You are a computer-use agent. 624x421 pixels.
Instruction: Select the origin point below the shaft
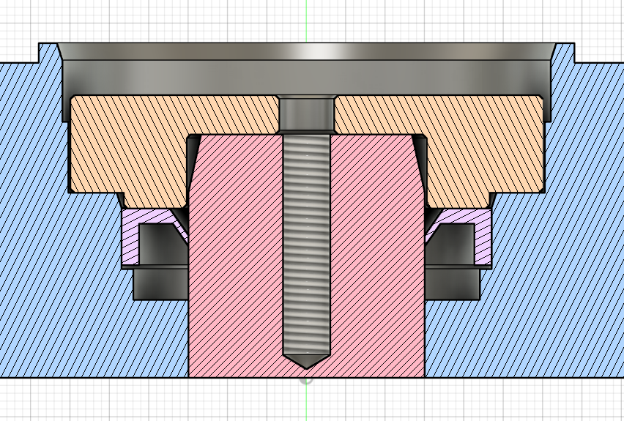[307, 380]
